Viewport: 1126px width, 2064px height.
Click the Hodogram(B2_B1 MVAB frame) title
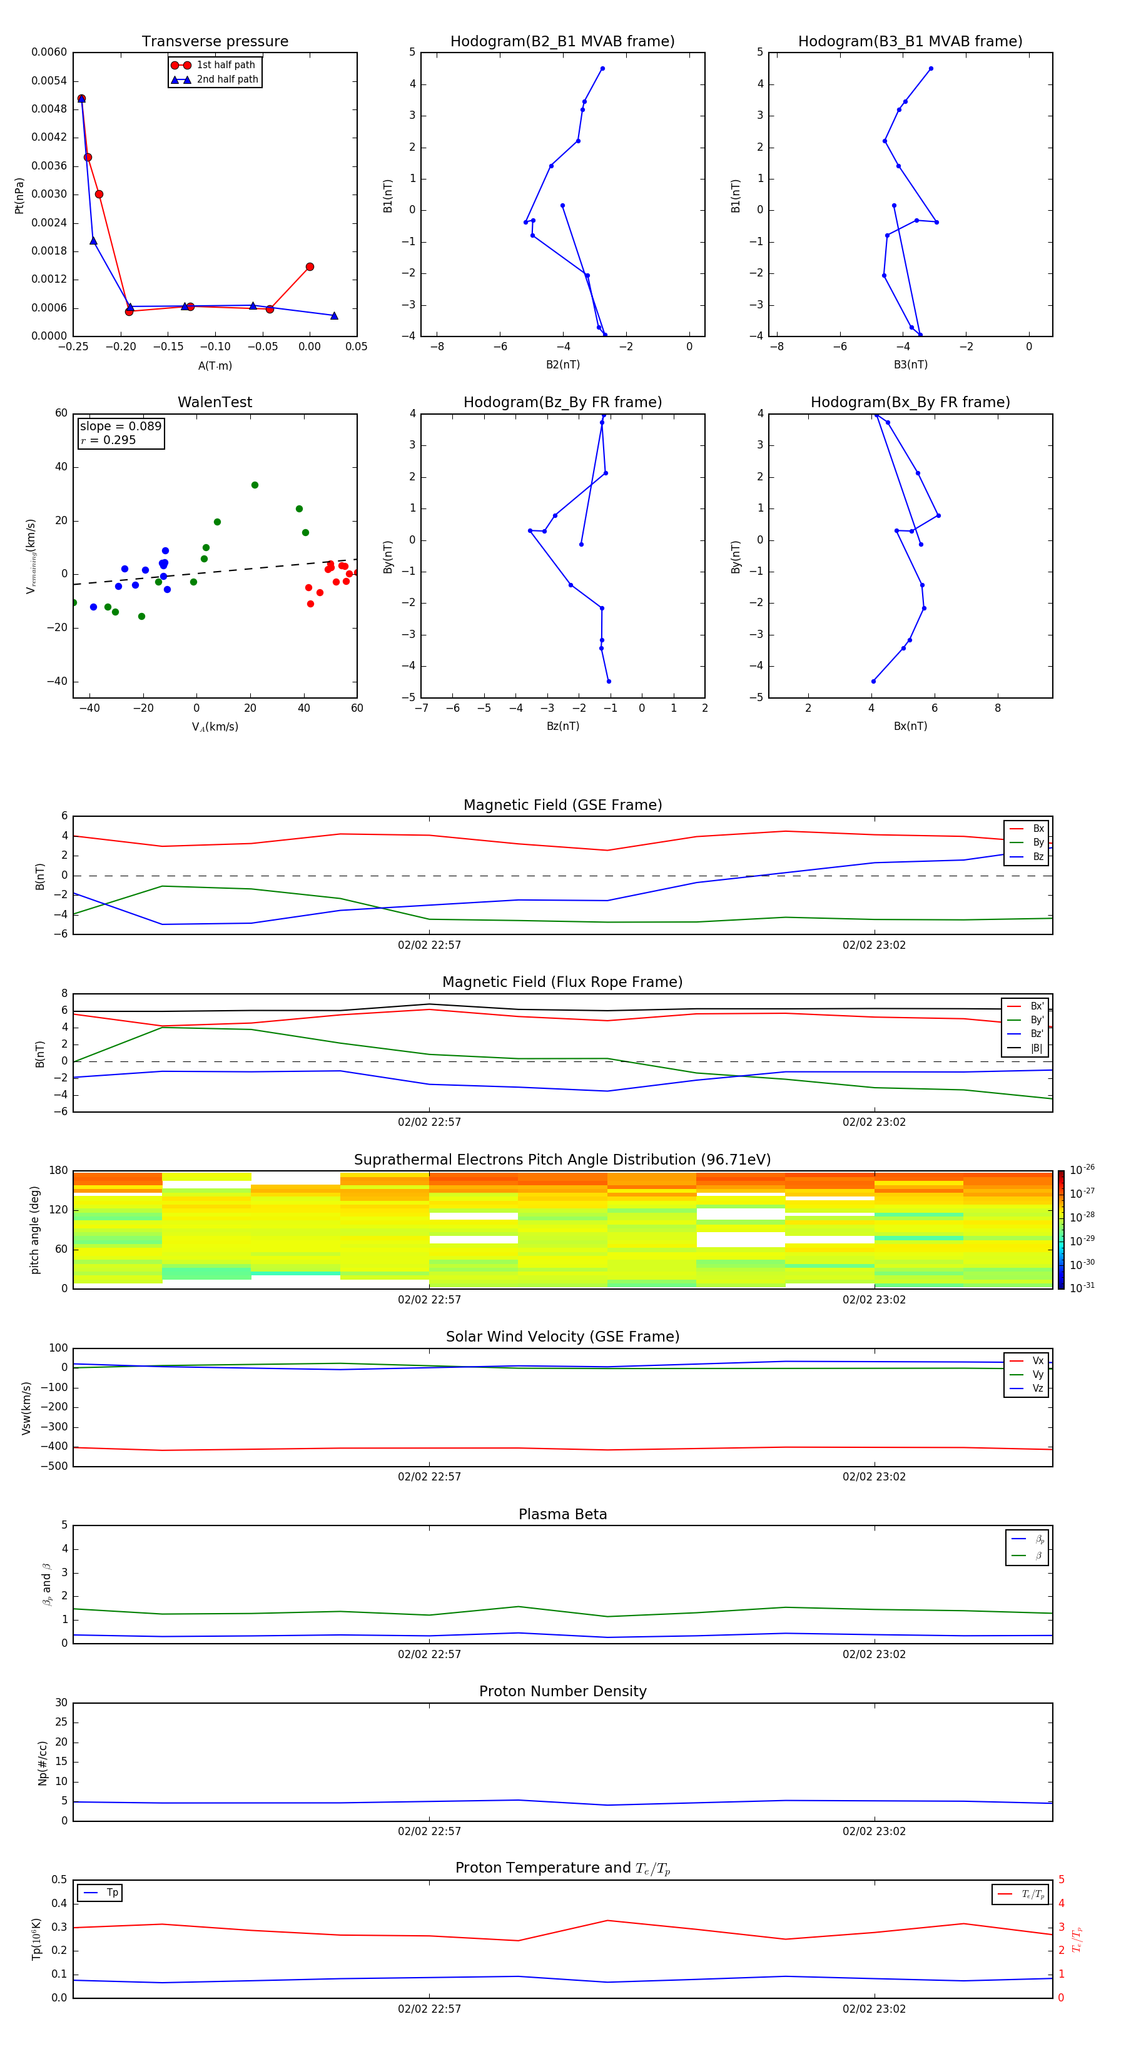point(562,41)
